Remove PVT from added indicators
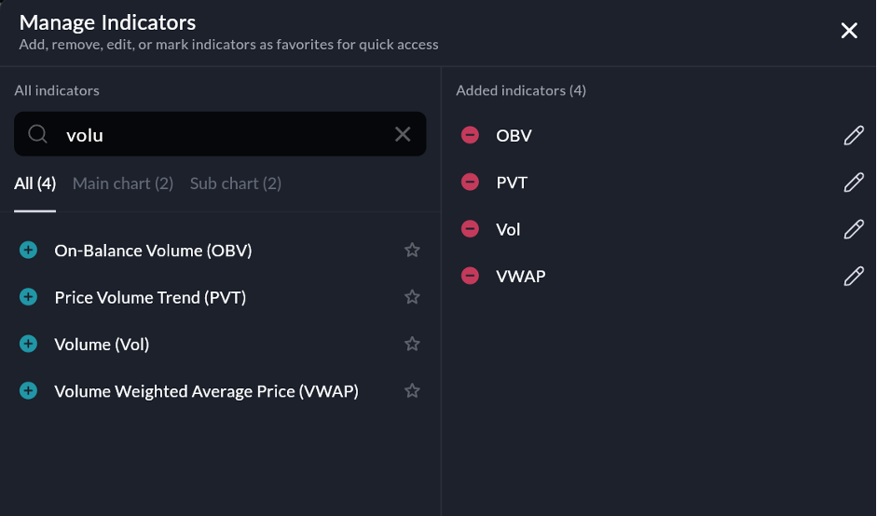The image size is (877, 516). click(x=471, y=182)
